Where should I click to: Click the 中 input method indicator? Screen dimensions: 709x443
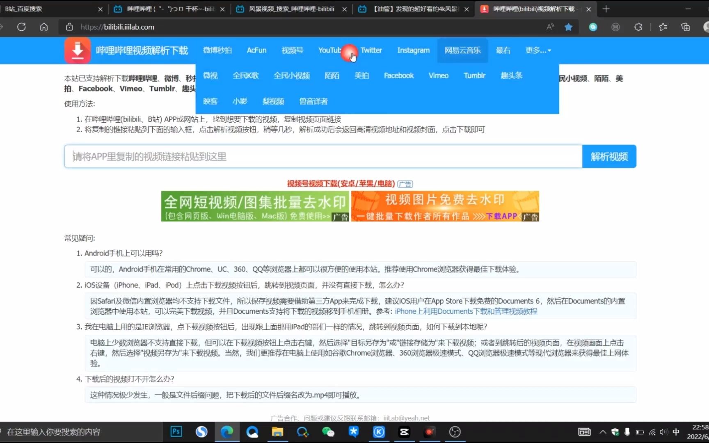(x=676, y=432)
